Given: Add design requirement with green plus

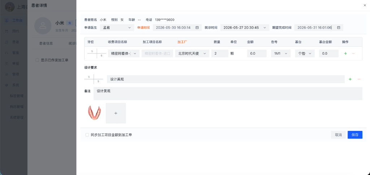Looking at the screenshot, I should point(350,79).
